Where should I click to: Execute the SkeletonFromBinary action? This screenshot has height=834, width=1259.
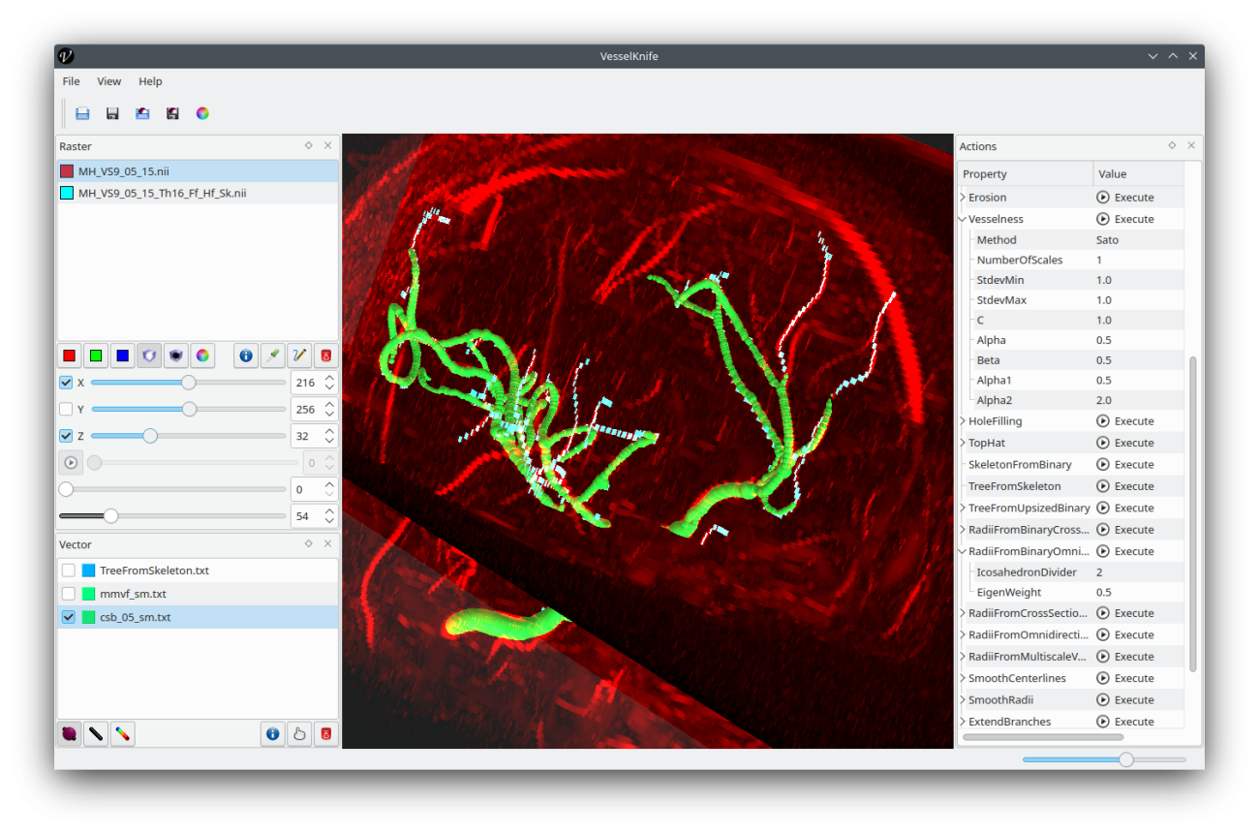coord(1125,465)
